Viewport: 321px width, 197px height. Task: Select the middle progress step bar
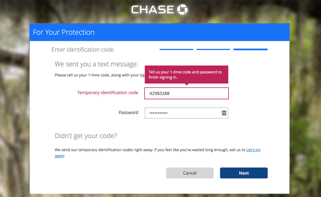(213, 50)
